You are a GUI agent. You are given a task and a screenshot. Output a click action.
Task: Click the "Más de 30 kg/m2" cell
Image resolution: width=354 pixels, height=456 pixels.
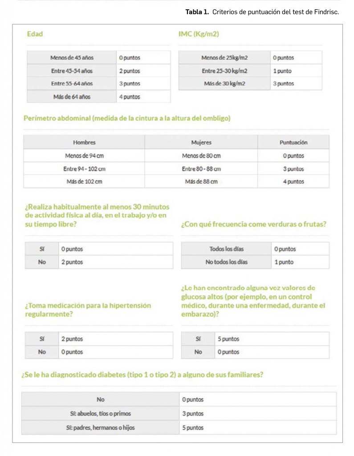tap(224, 84)
